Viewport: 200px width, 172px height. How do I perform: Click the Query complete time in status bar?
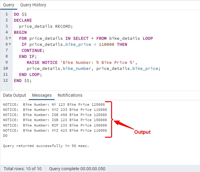pos(77,169)
